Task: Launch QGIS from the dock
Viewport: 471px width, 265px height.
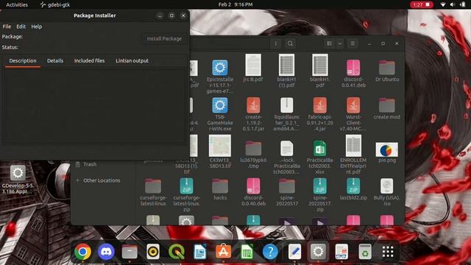Action: pyautogui.click(x=177, y=252)
